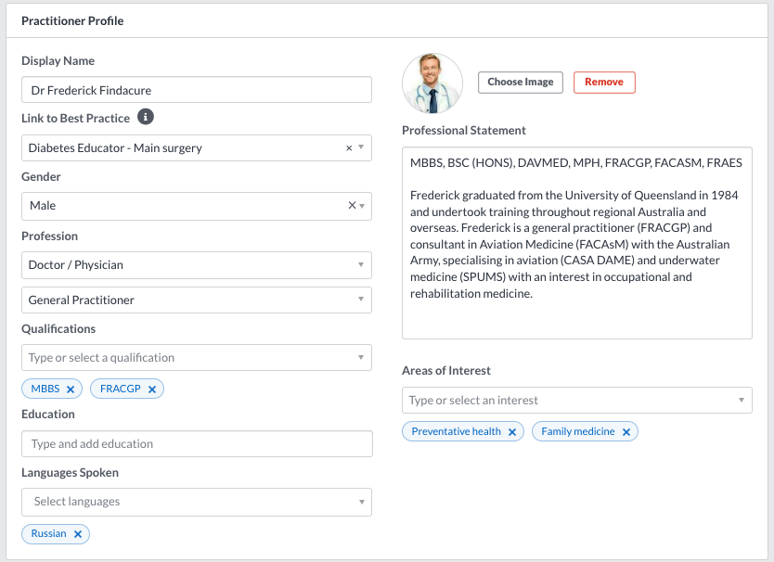Remove the Family medicine interest tag
774x562 pixels.
(626, 432)
